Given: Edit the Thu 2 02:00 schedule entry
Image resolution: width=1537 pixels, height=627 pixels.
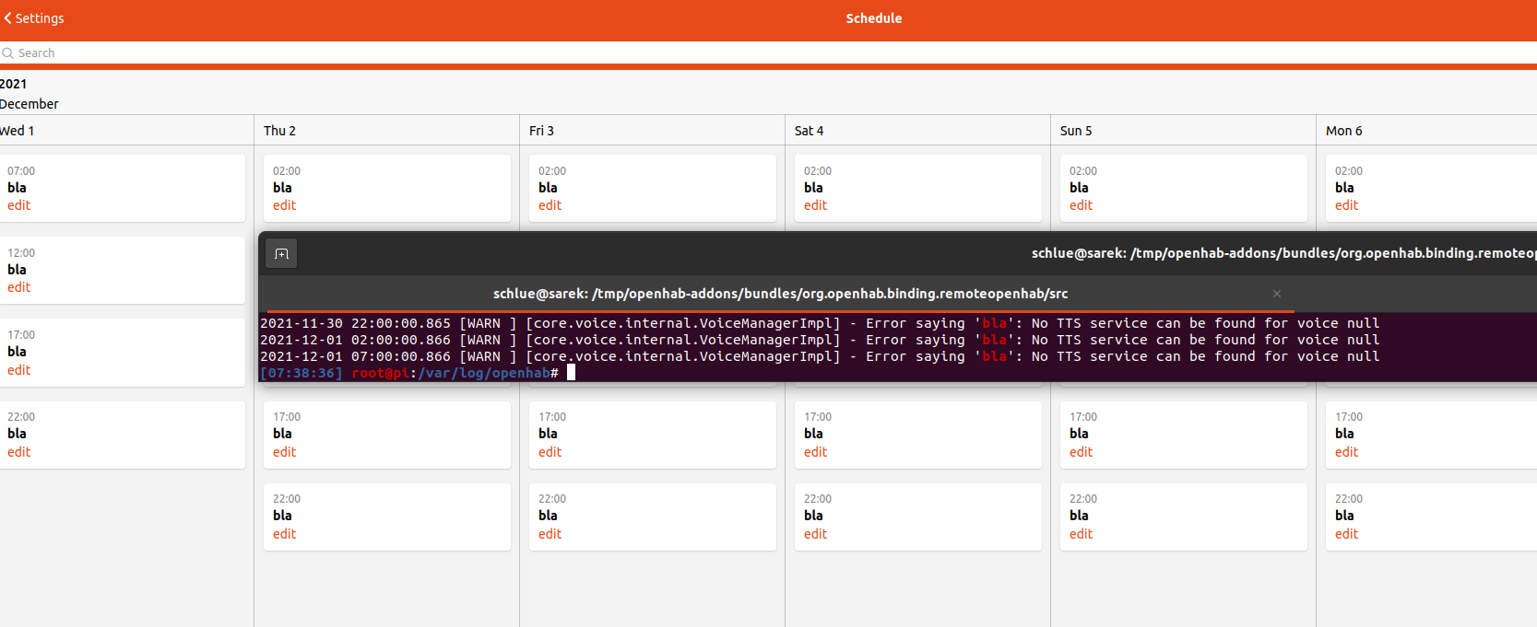Looking at the screenshot, I should point(284,205).
